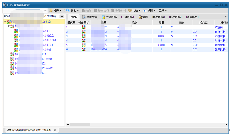
Task: Click the tree node icon ending 103:0.0001
Action: tap(12, 68)
